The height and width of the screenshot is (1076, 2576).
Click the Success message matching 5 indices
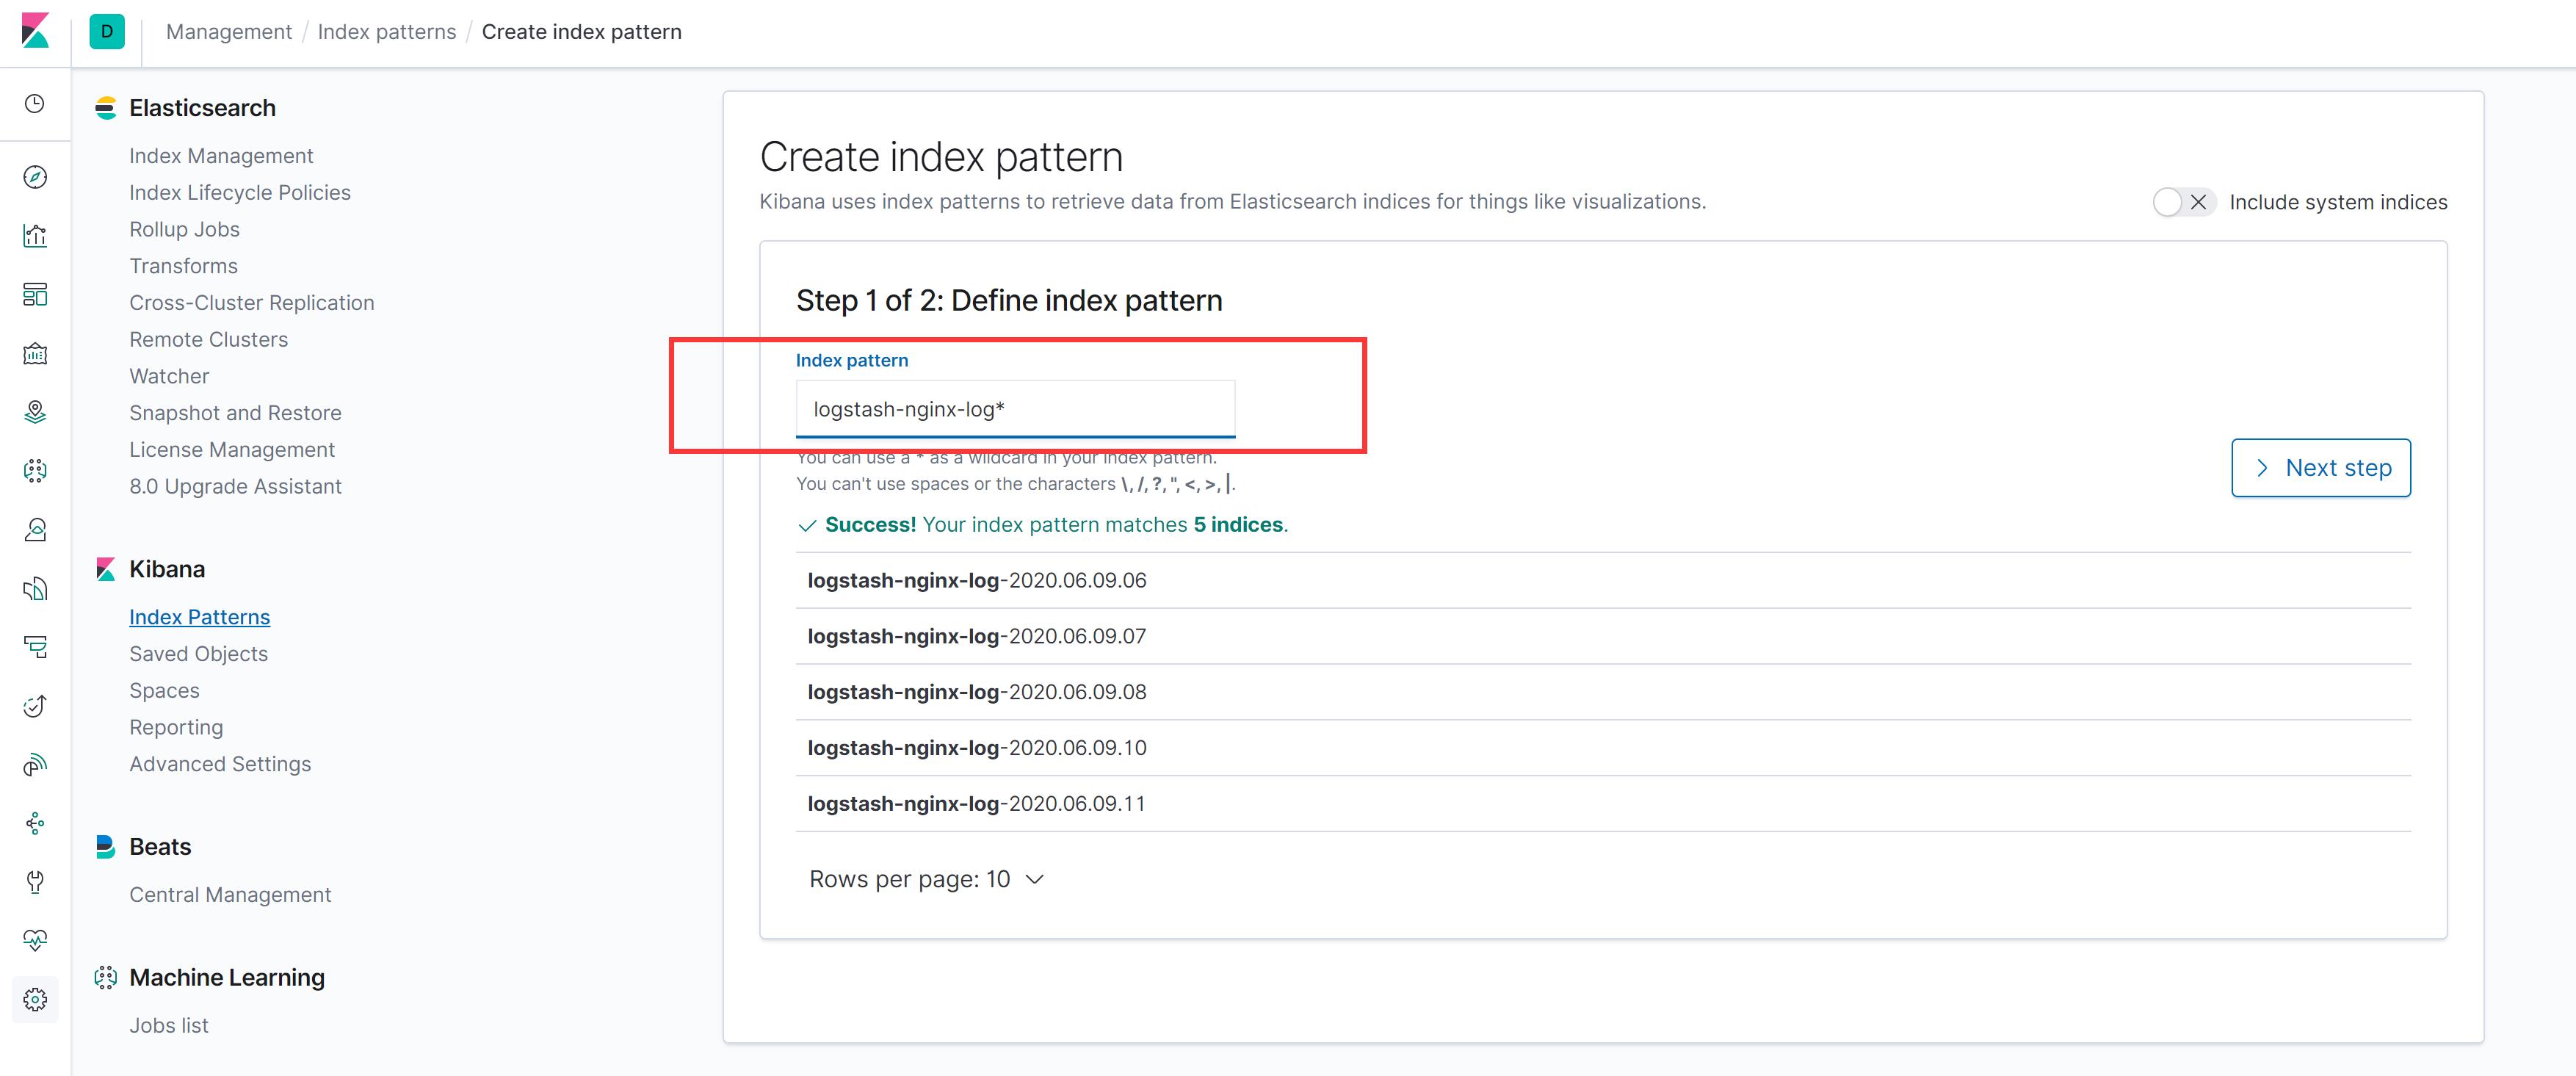click(1043, 525)
